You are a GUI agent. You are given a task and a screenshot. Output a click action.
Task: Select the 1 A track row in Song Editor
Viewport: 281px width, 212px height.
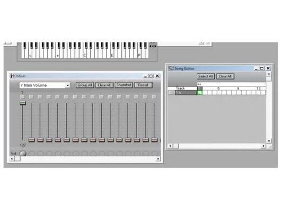point(186,93)
